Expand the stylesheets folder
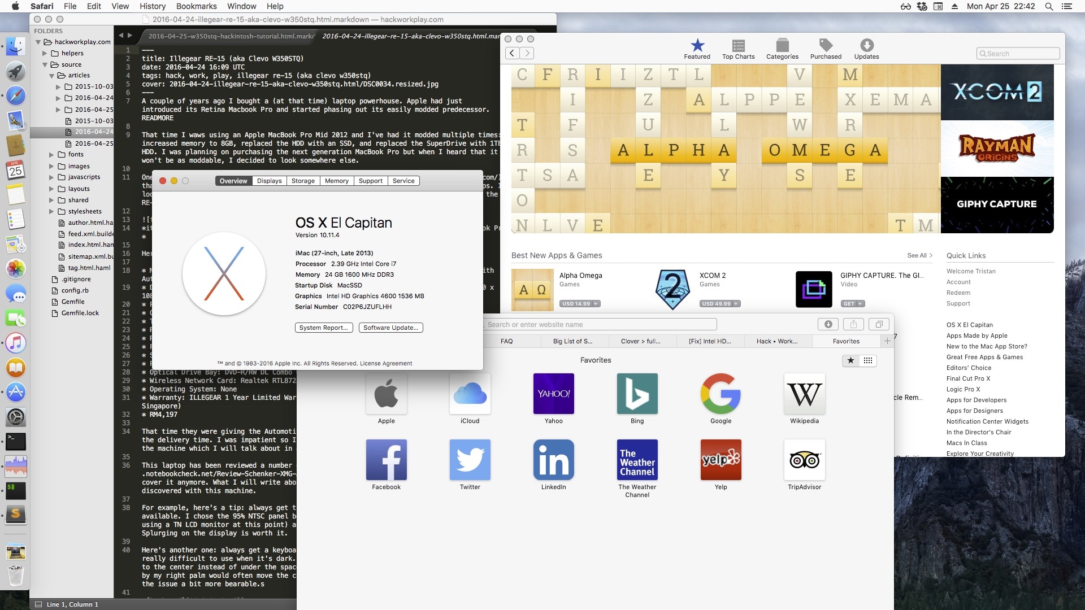This screenshot has height=610, width=1085. (51, 211)
